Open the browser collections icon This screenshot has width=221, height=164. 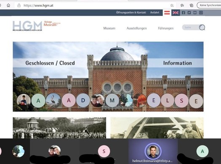tap(192, 5)
